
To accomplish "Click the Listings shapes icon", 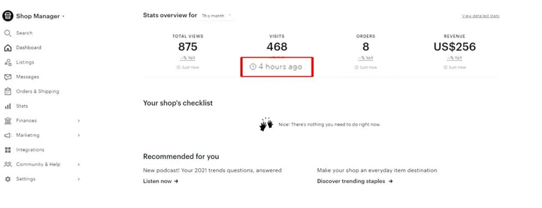I will coord(7,62).
